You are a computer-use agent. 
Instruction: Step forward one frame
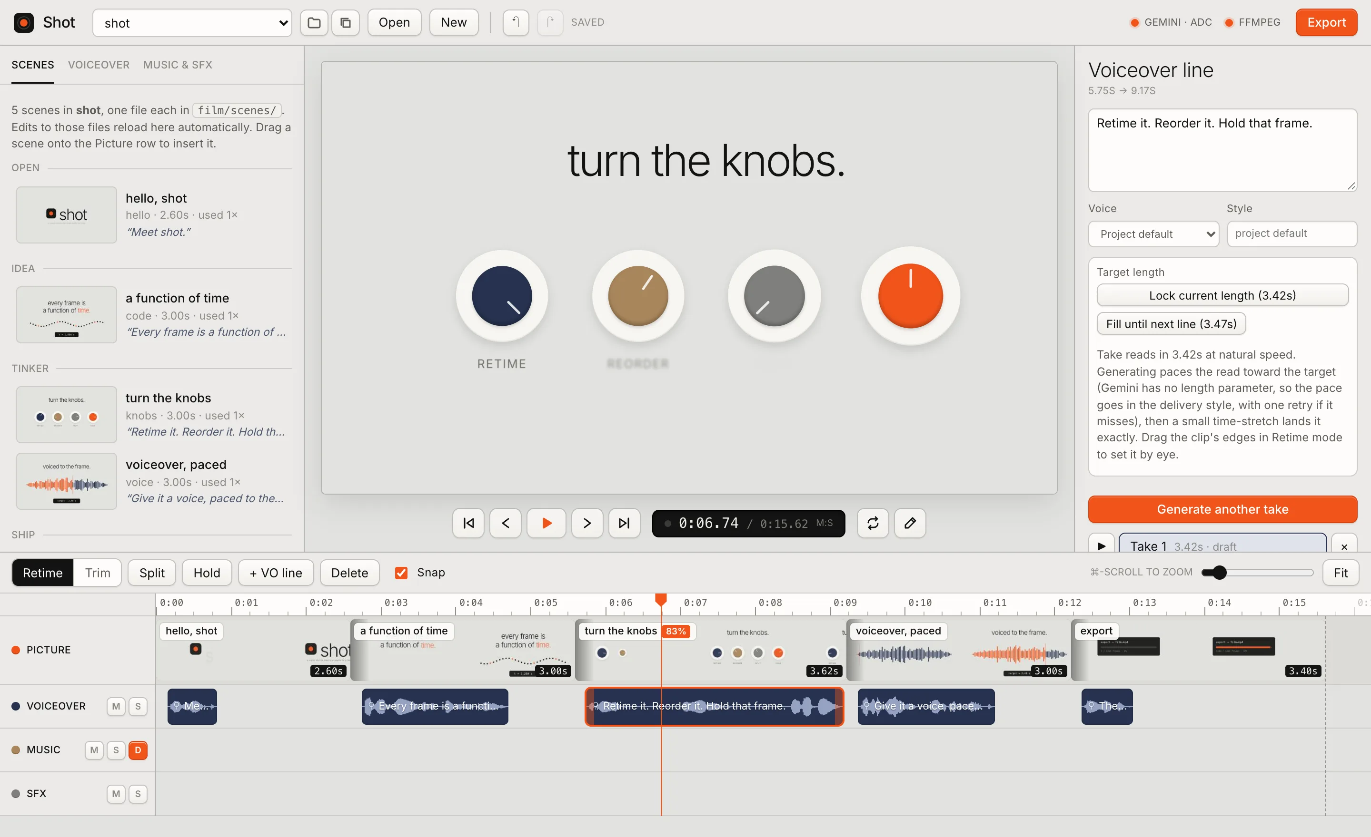pos(587,523)
